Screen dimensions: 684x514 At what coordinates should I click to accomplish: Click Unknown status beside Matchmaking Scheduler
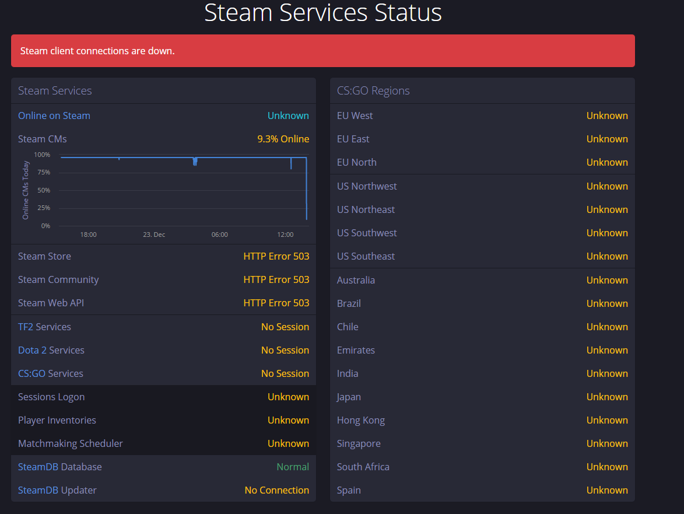[288, 443]
